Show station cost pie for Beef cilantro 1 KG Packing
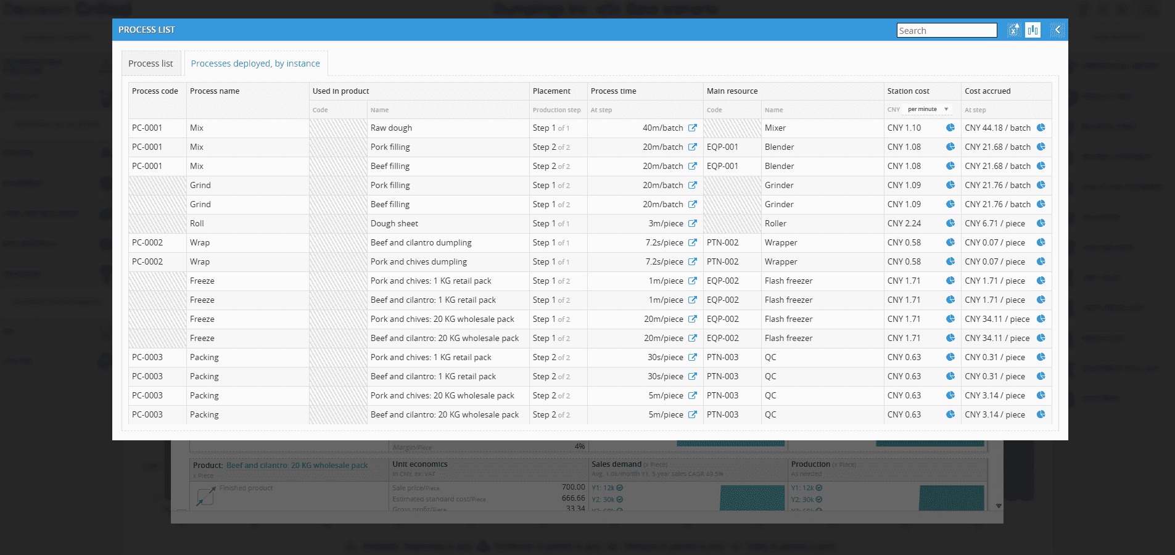 tap(950, 376)
